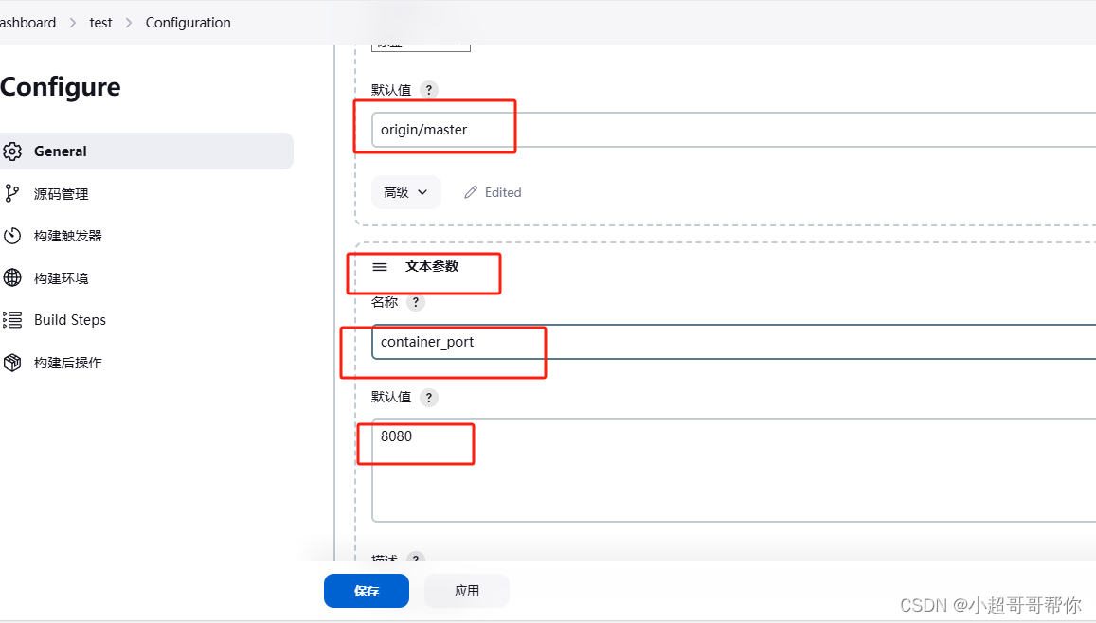Go to 源码管理 section
1096x623 pixels.
61,194
